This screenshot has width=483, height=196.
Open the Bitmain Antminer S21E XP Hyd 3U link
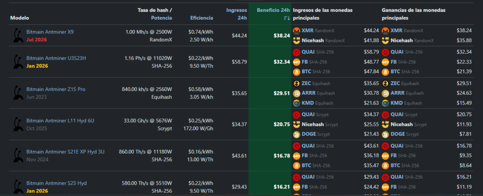point(65,152)
